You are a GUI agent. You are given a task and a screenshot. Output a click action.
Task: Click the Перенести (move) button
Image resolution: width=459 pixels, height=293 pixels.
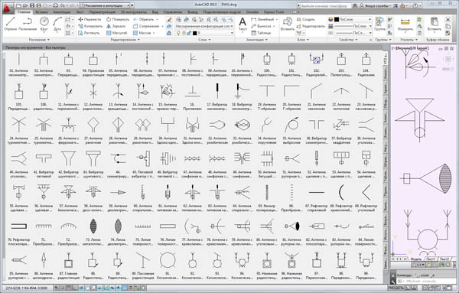coord(90,19)
